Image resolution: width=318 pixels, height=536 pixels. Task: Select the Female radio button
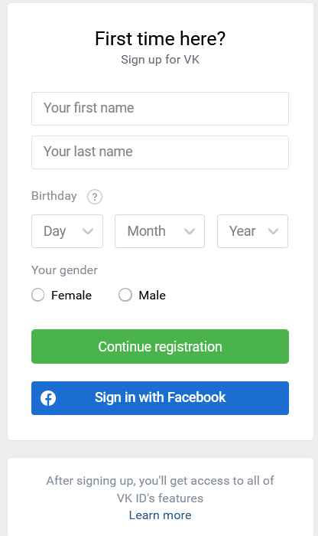click(38, 295)
